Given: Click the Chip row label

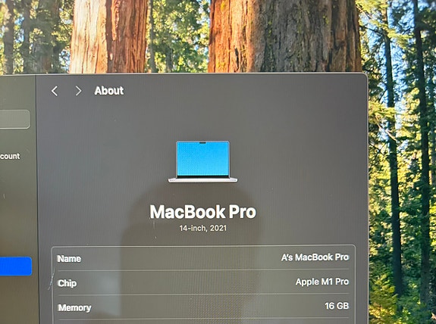Looking at the screenshot, I should click(67, 283).
